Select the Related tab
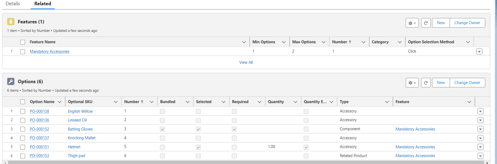 pos(42,4)
